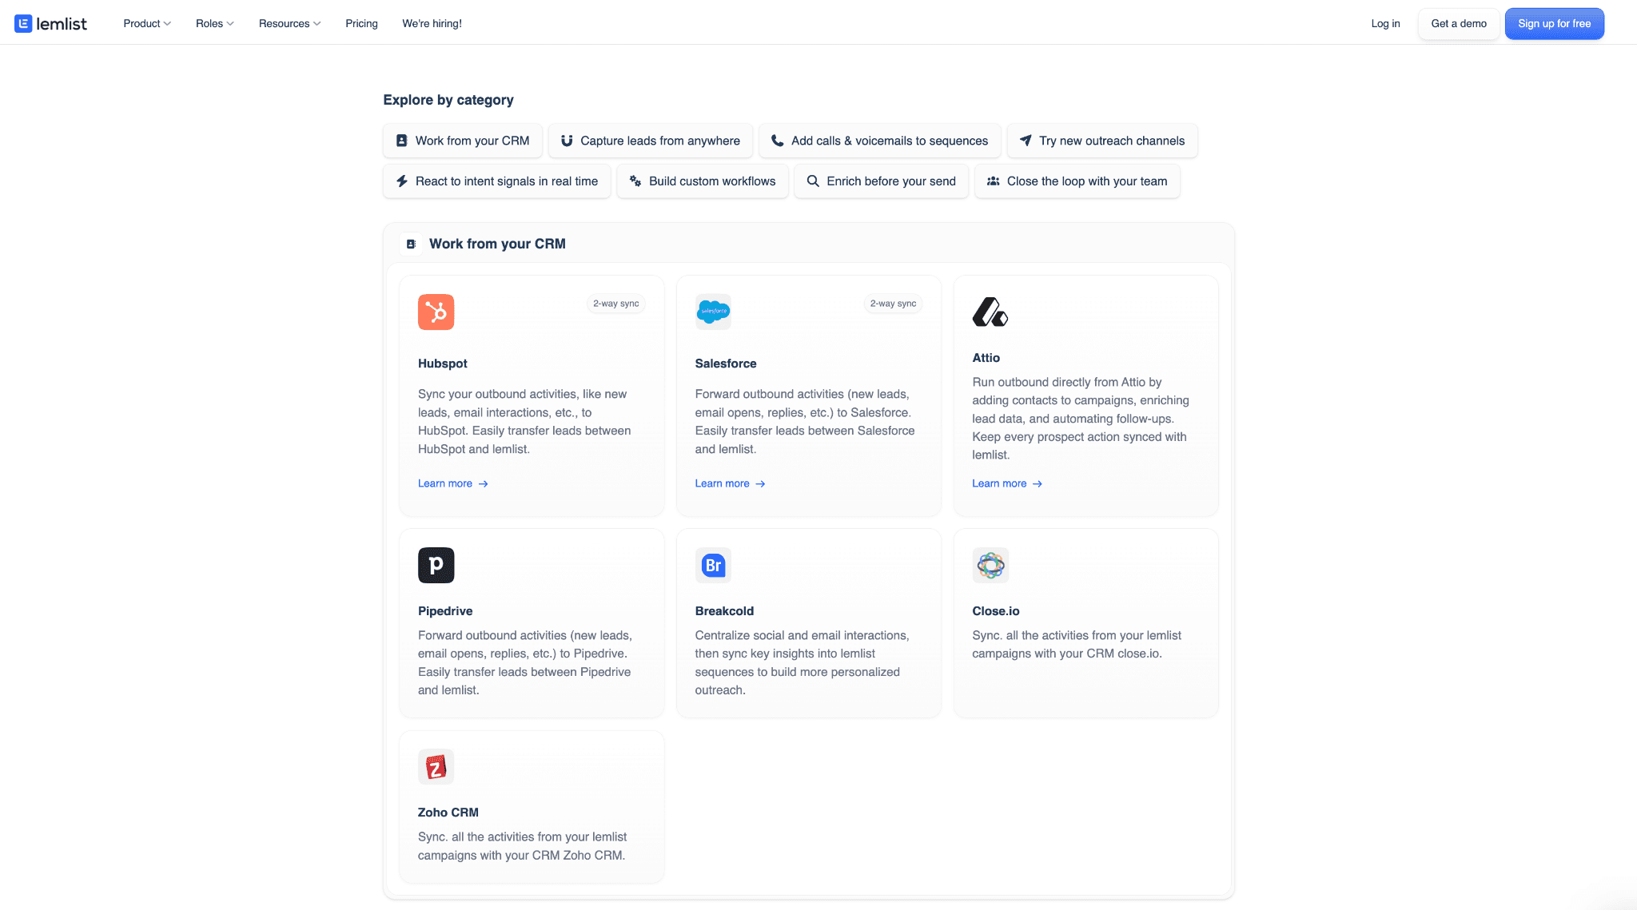Click the lightning bolt icon in intent signals chip
The image size is (1637, 910).
(x=402, y=181)
